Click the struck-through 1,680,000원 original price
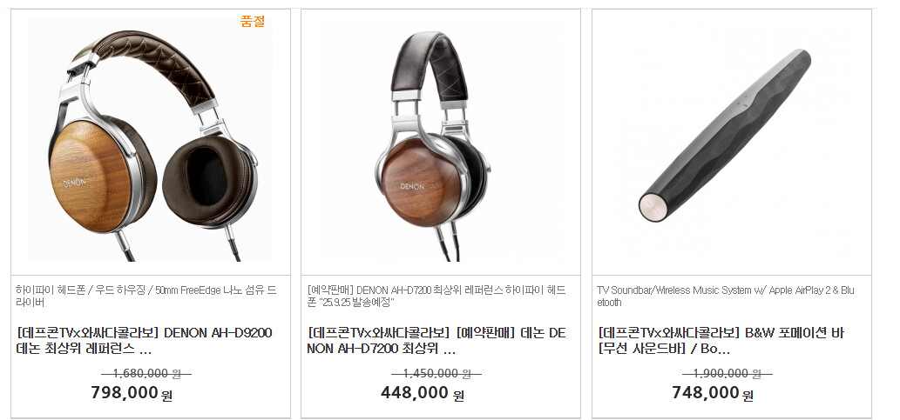This screenshot has width=900, height=420. [x=146, y=374]
